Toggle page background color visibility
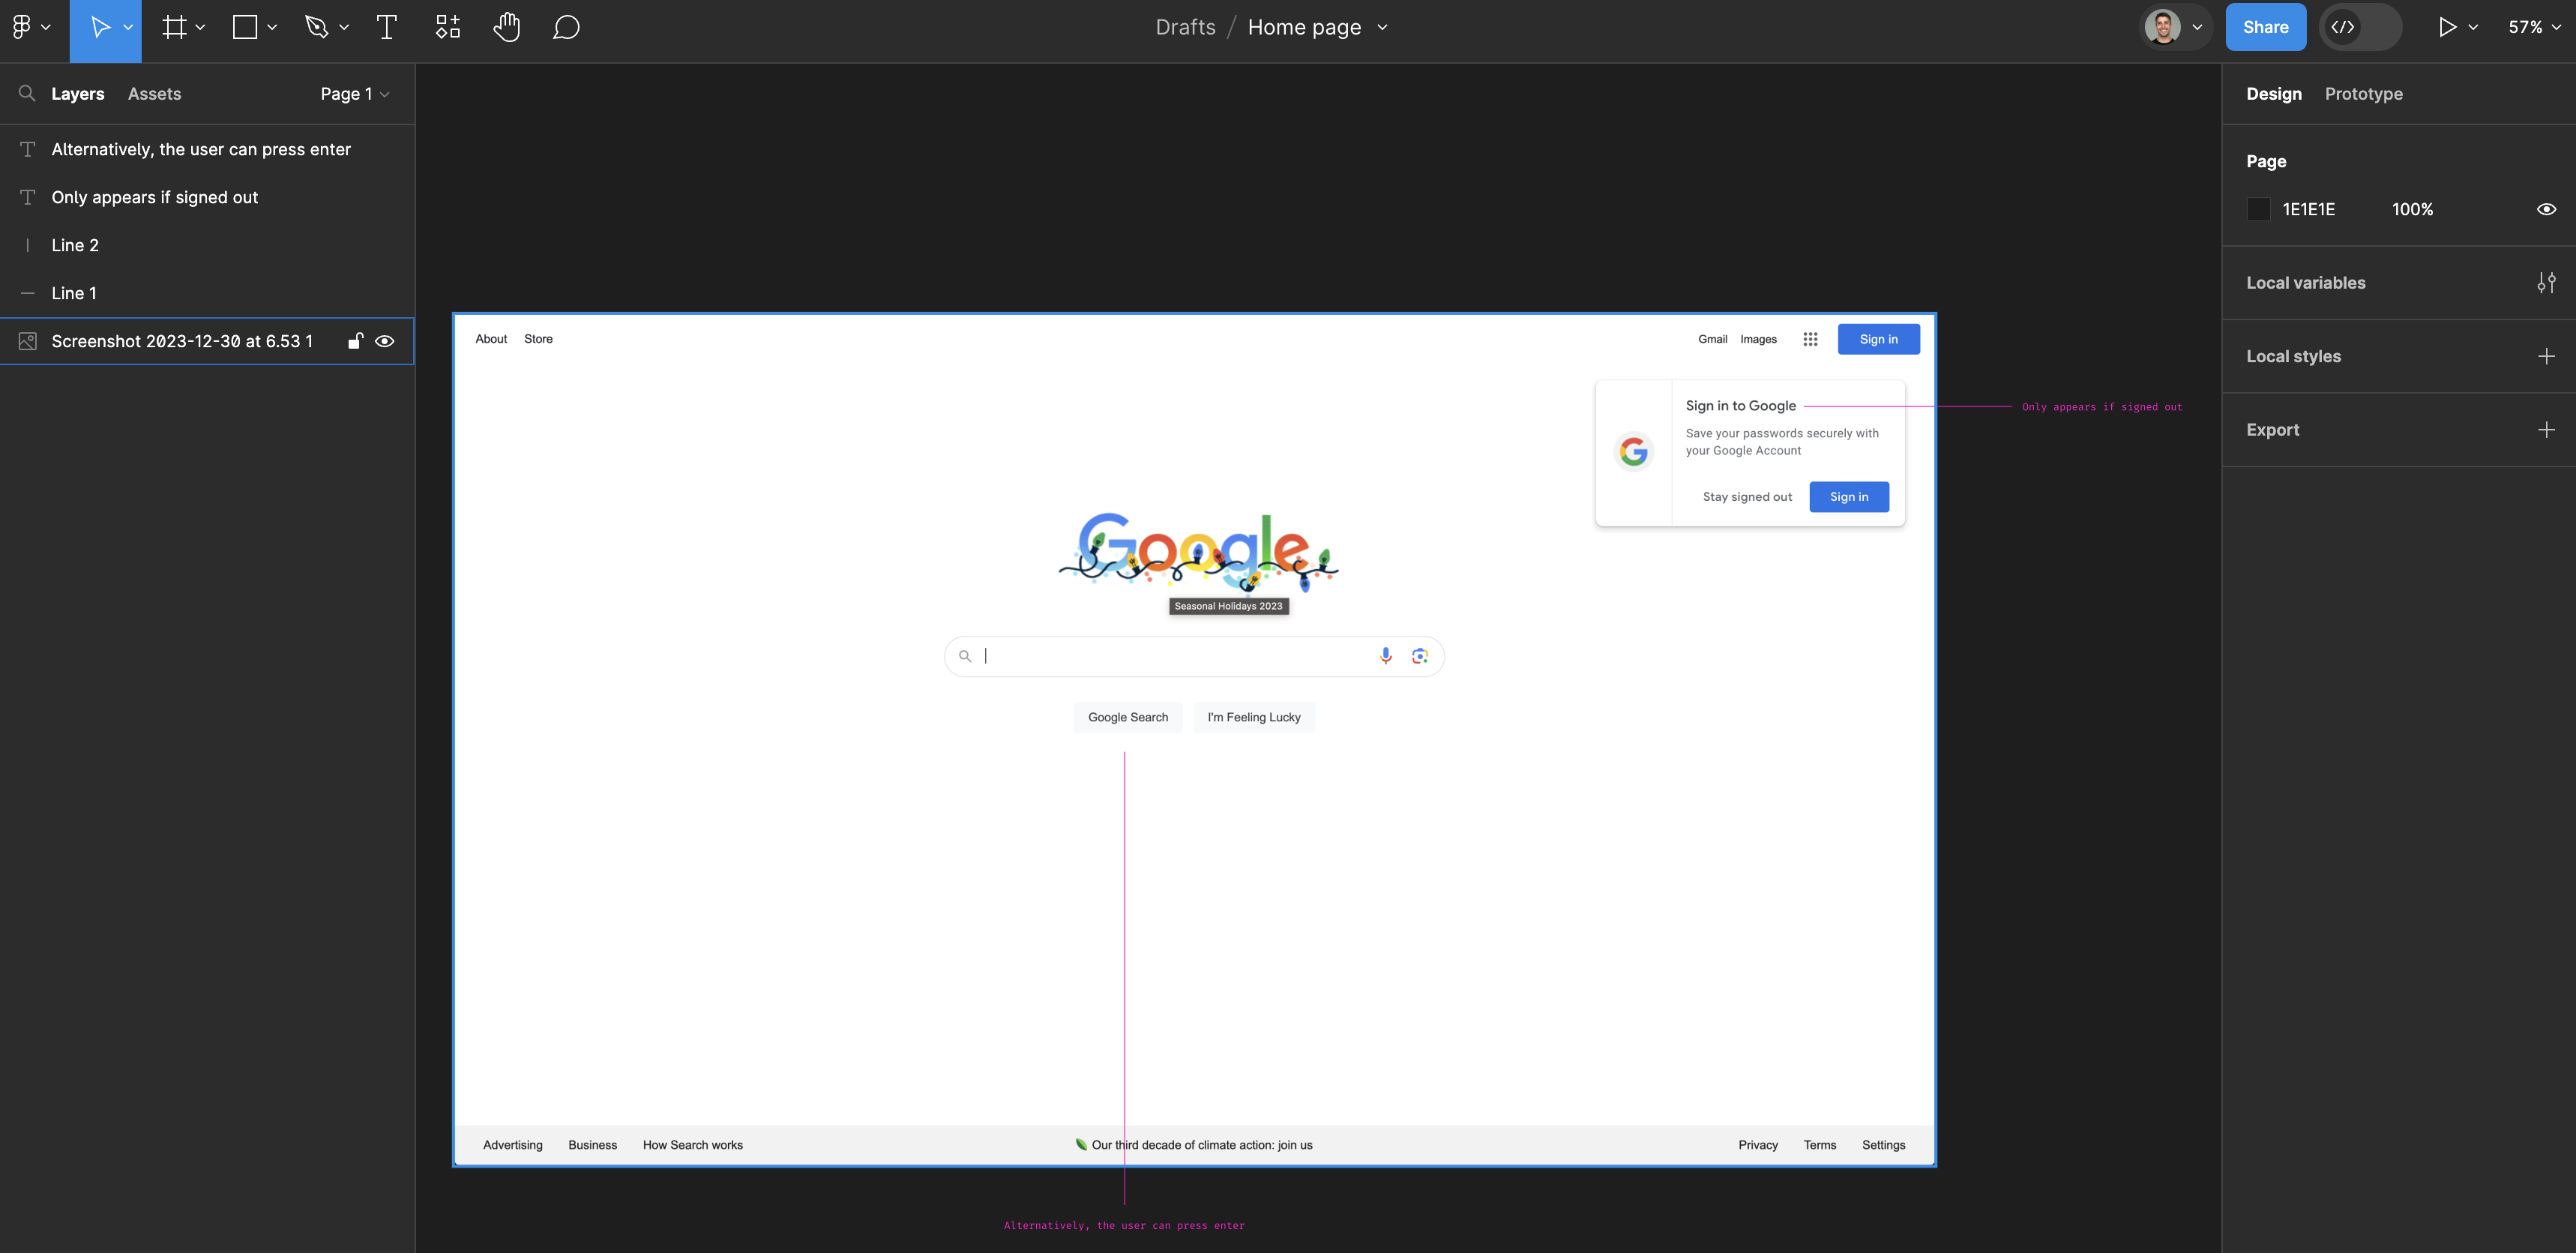The height and width of the screenshot is (1253, 2576). [2546, 209]
